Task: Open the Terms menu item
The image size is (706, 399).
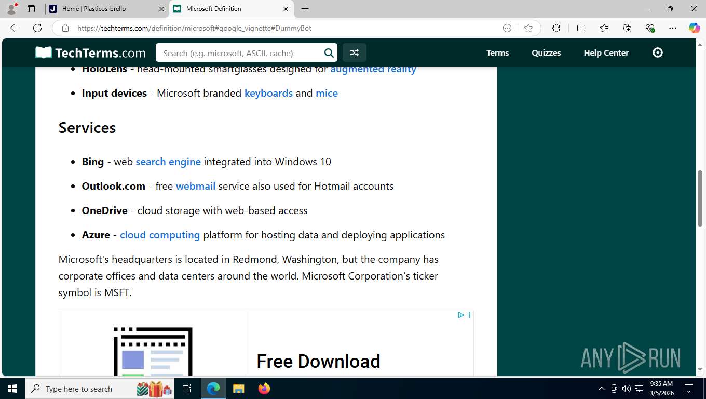Action: coord(497,52)
